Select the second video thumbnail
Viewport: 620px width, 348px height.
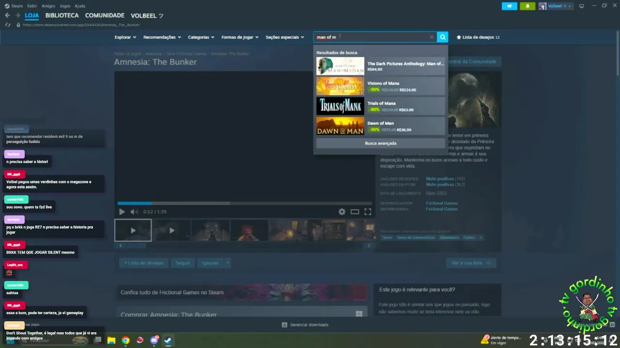pos(171,230)
